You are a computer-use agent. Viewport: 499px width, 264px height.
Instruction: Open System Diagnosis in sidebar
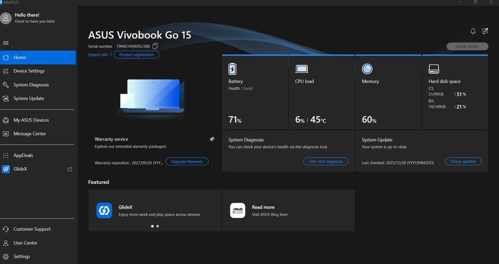(x=38, y=85)
